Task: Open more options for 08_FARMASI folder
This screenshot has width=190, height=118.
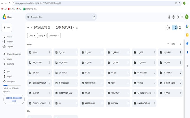Action: point(180,73)
